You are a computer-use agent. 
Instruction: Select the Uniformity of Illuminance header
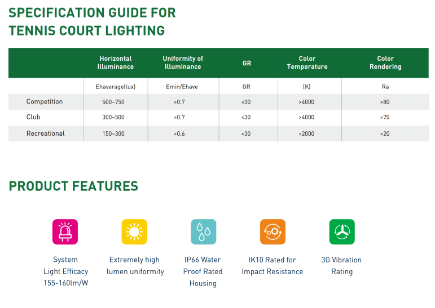click(x=183, y=63)
